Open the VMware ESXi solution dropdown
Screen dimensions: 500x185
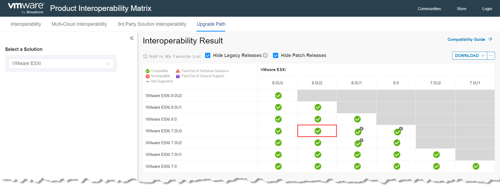(61, 64)
